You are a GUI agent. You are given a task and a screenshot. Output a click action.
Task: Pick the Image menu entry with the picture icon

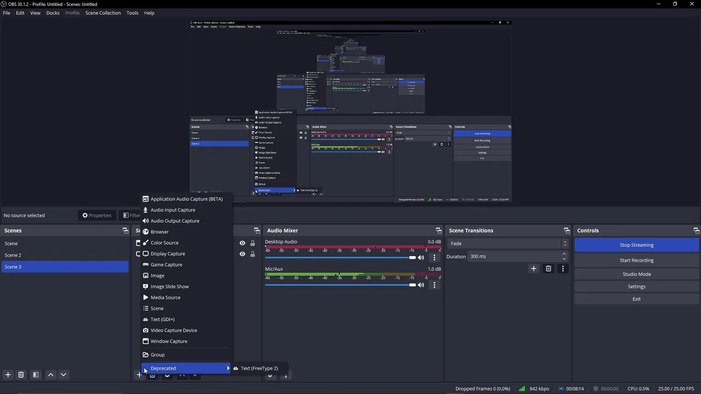[186, 276]
